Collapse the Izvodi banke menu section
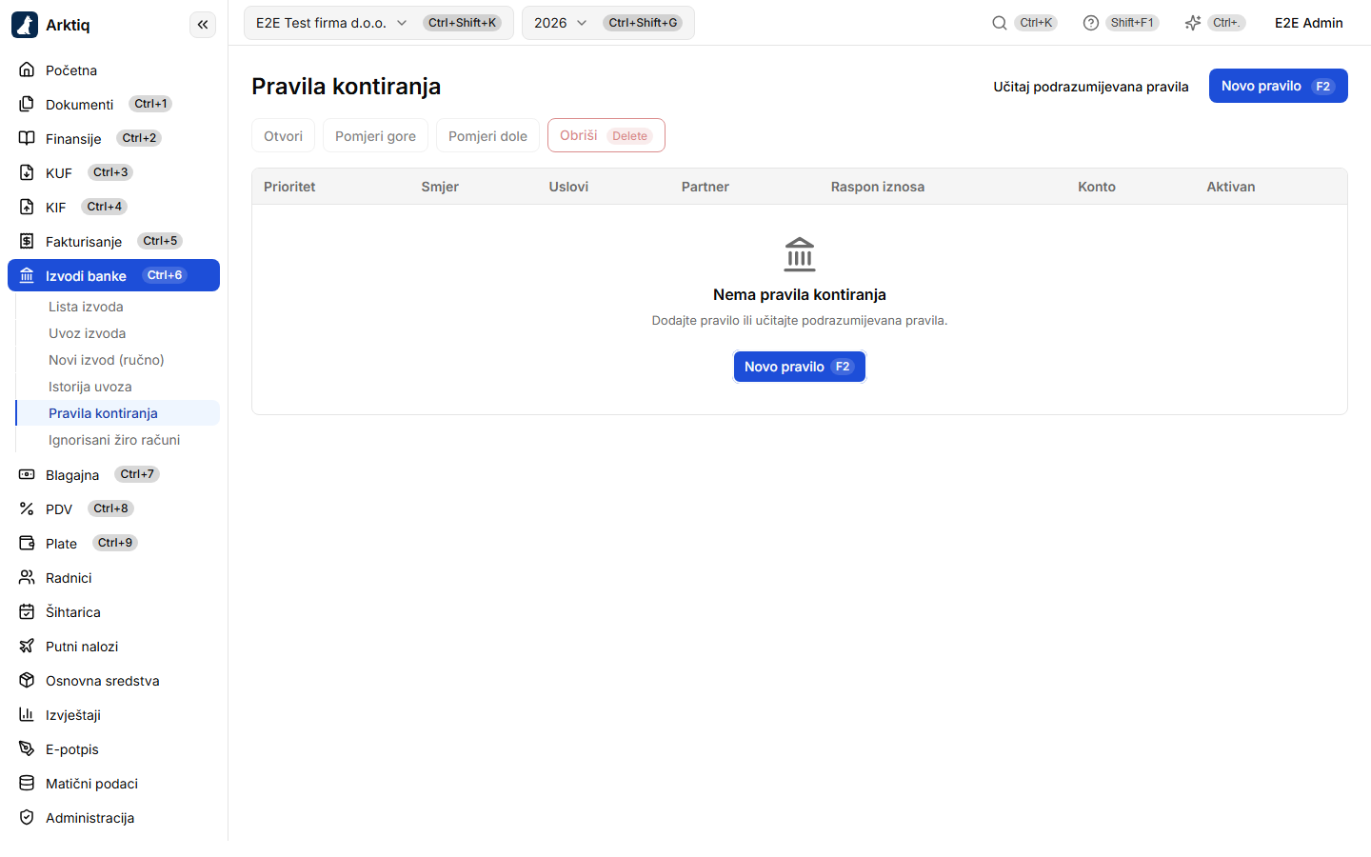Screen dimensions: 1371x857 (113, 275)
